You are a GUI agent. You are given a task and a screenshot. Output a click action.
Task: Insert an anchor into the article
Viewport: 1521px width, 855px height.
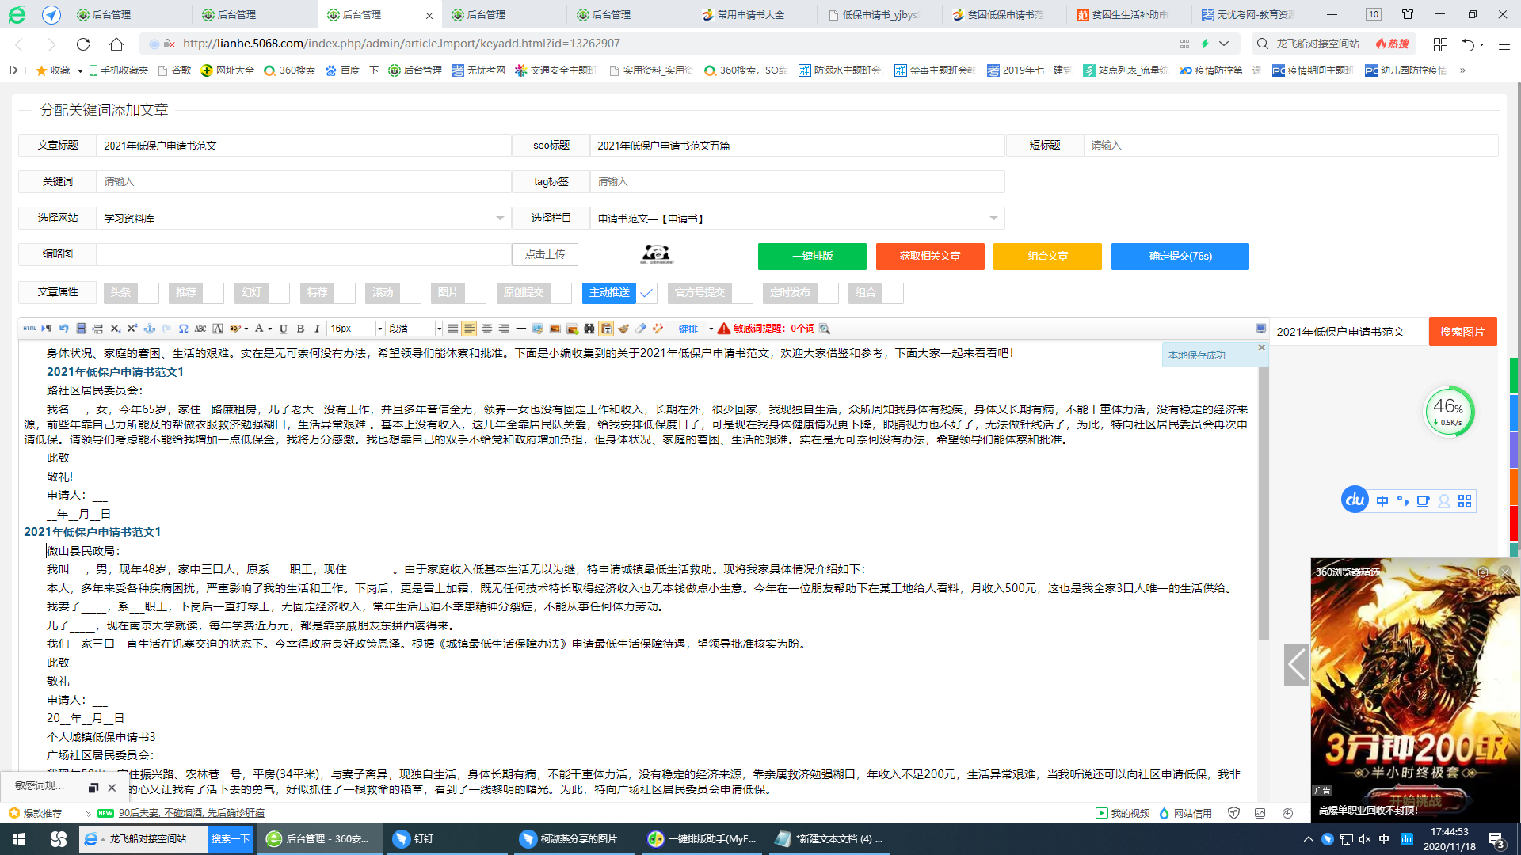(x=150, y=328)
